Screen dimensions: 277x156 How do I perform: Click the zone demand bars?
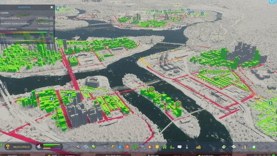pos(51,147)
